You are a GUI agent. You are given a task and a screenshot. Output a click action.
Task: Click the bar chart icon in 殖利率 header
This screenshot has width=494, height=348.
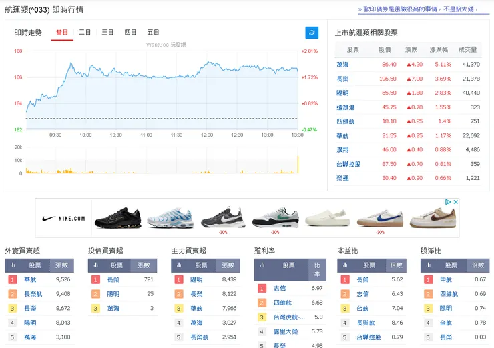pyautogui.click(x=262, y=265)
